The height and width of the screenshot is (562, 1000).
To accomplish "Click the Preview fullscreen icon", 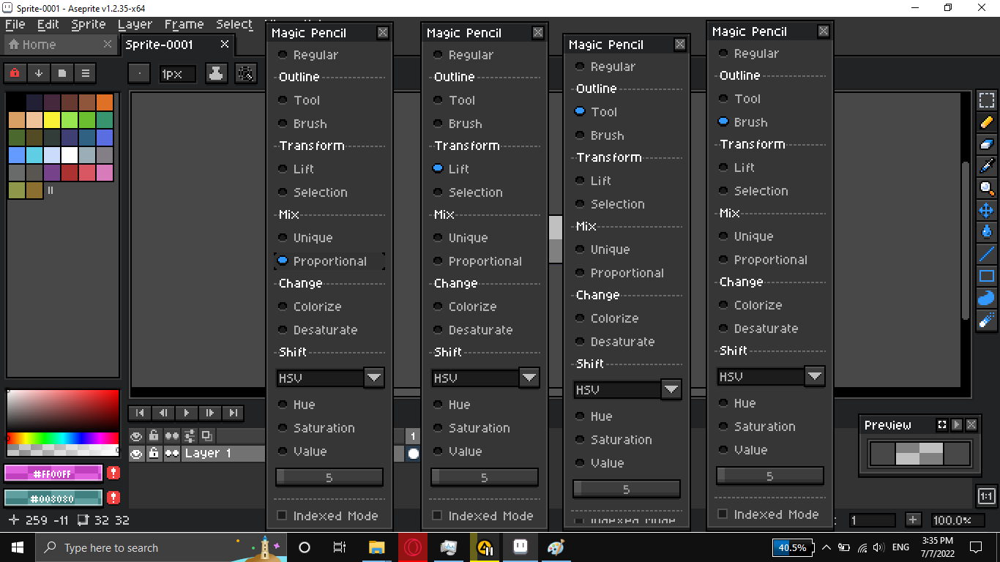I will click(942, 425).
